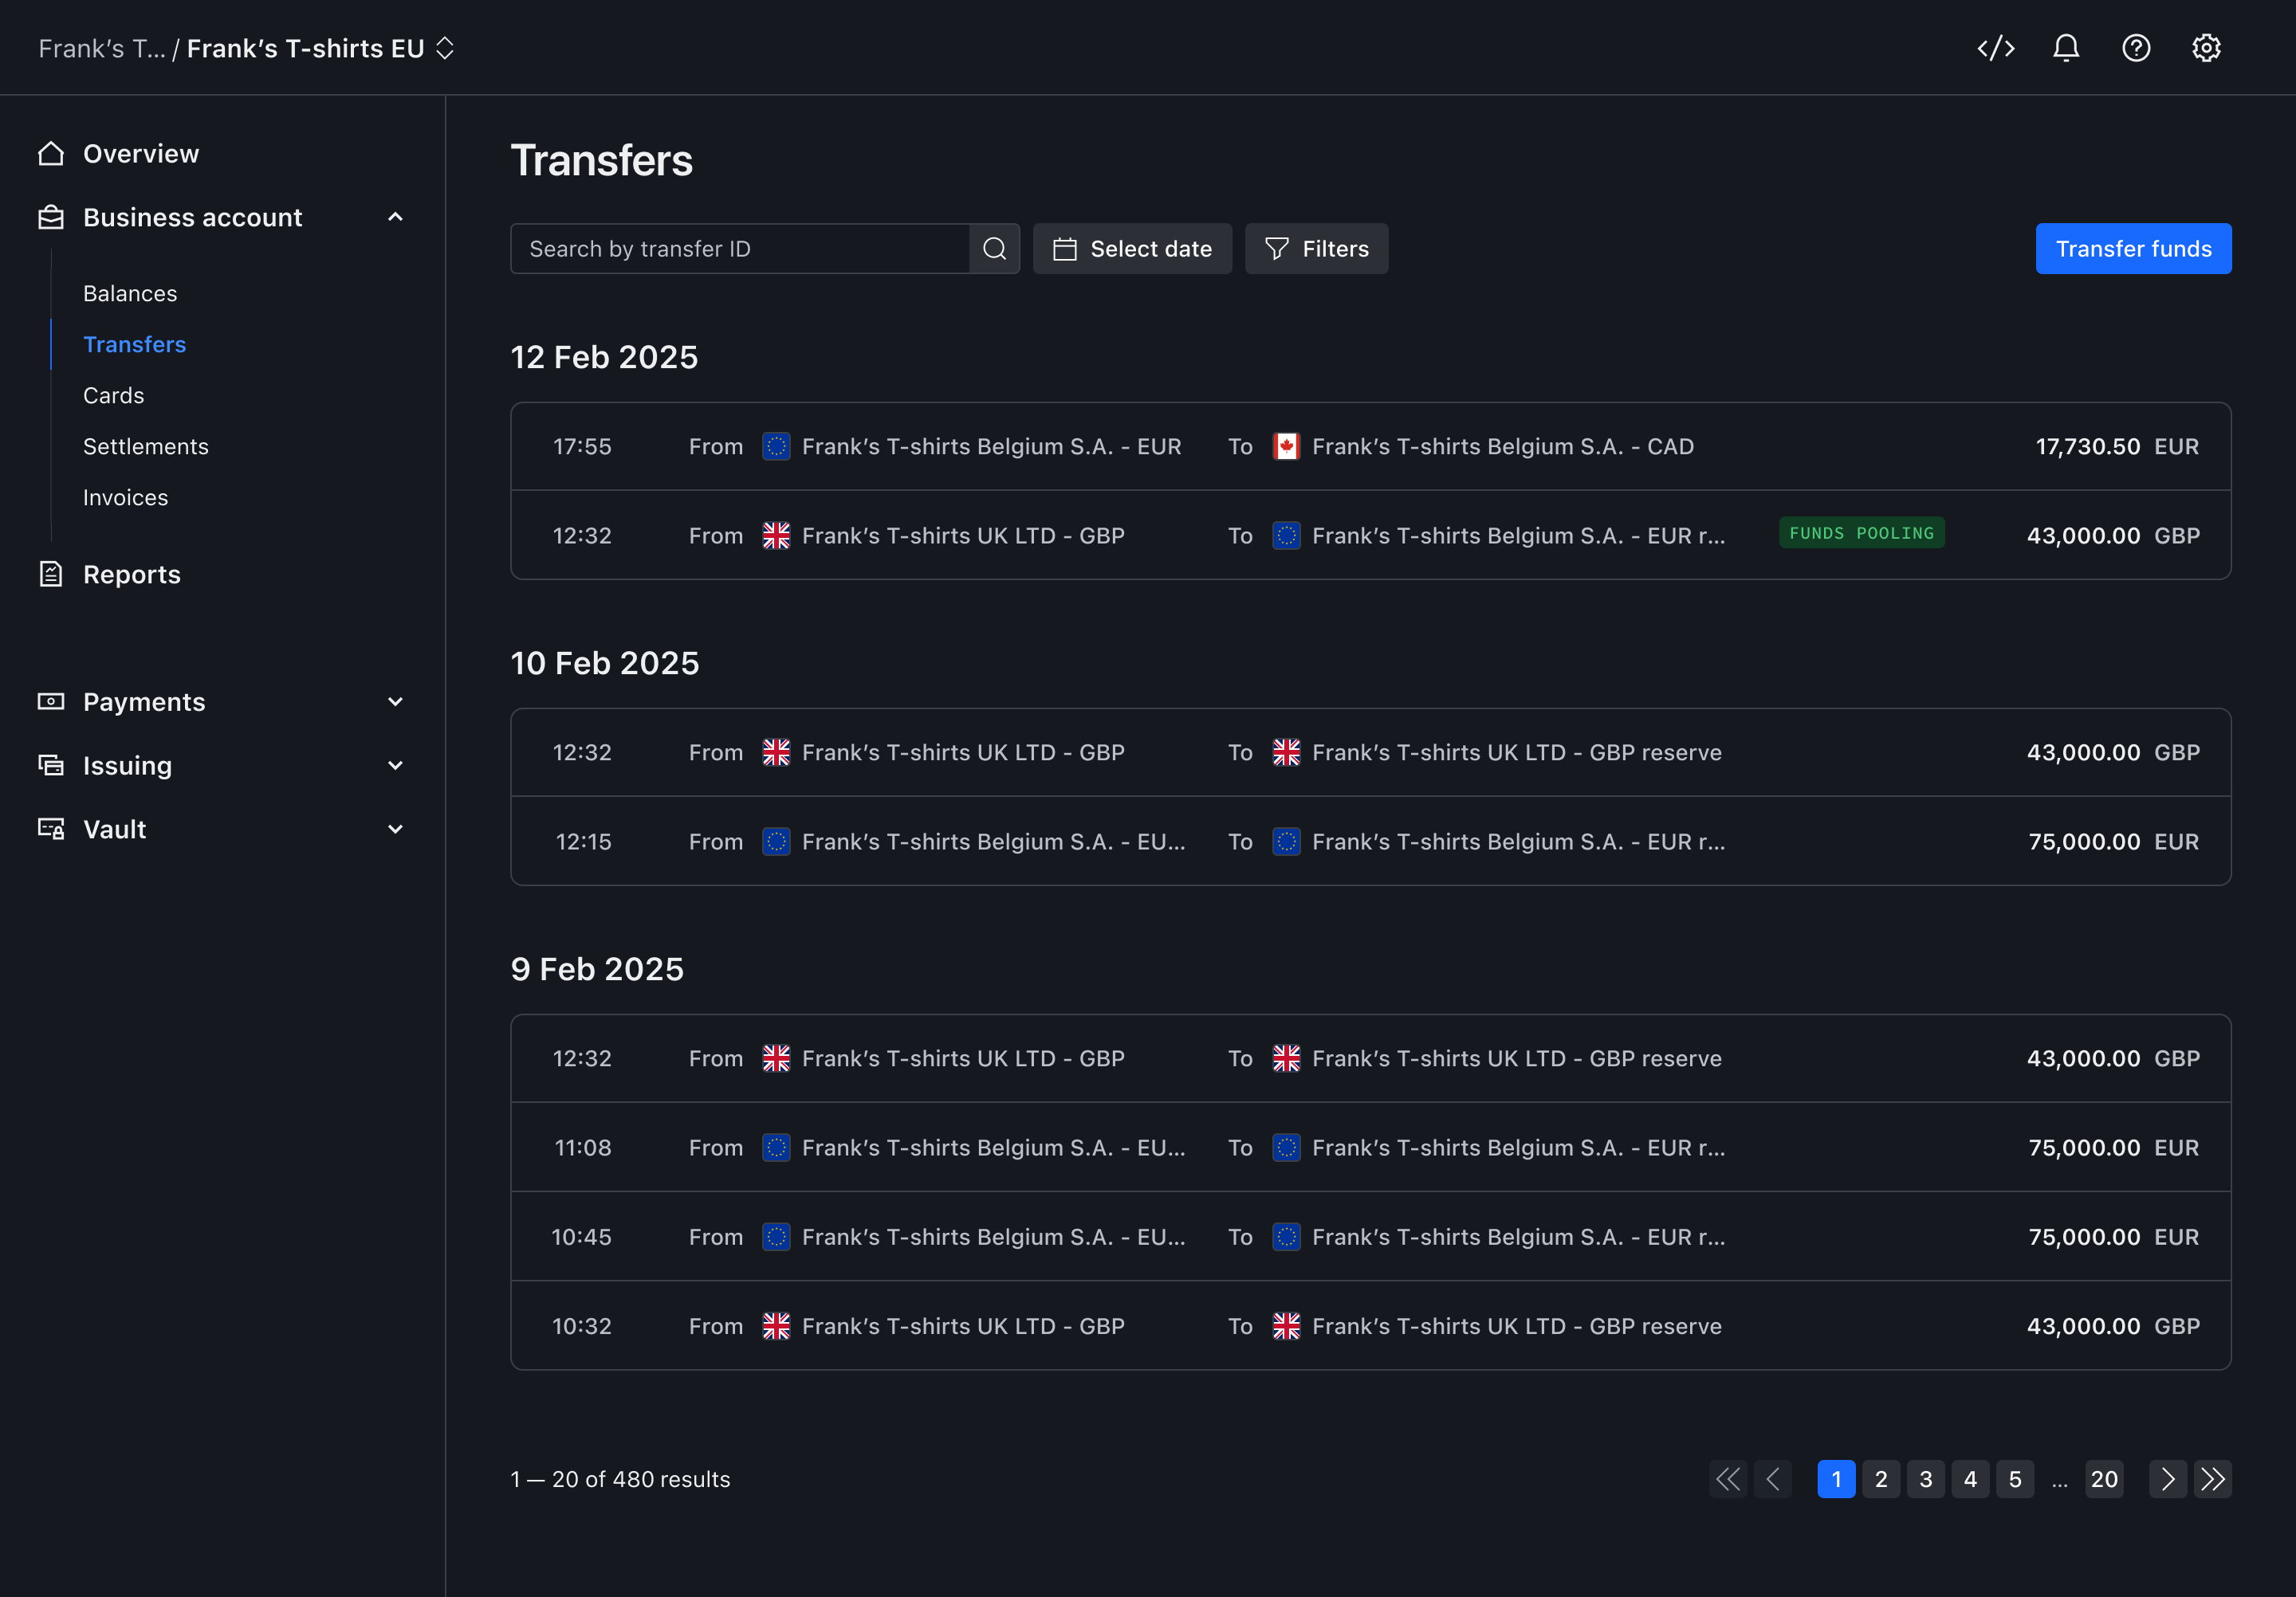Open the 10:32 transfer row

click(1370, 1326)
